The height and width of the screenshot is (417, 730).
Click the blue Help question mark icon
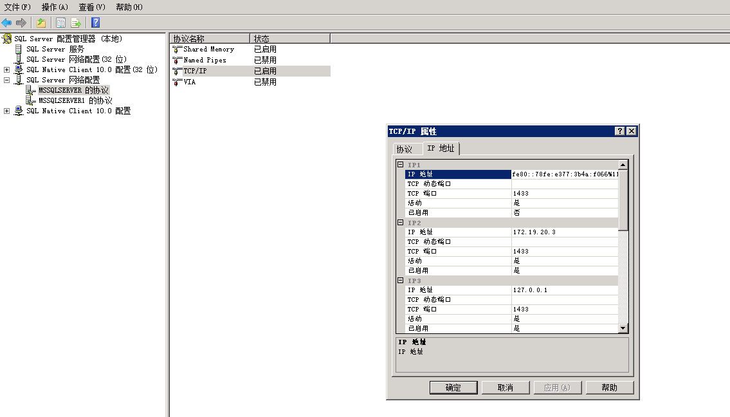(x=95, y=23)
